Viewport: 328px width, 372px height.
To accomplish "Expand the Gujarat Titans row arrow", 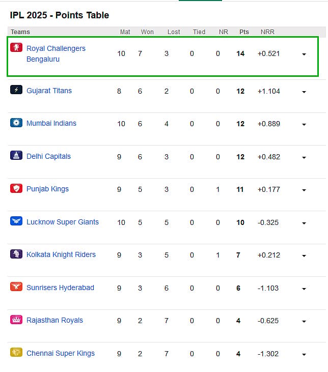I will pos(304,92).
